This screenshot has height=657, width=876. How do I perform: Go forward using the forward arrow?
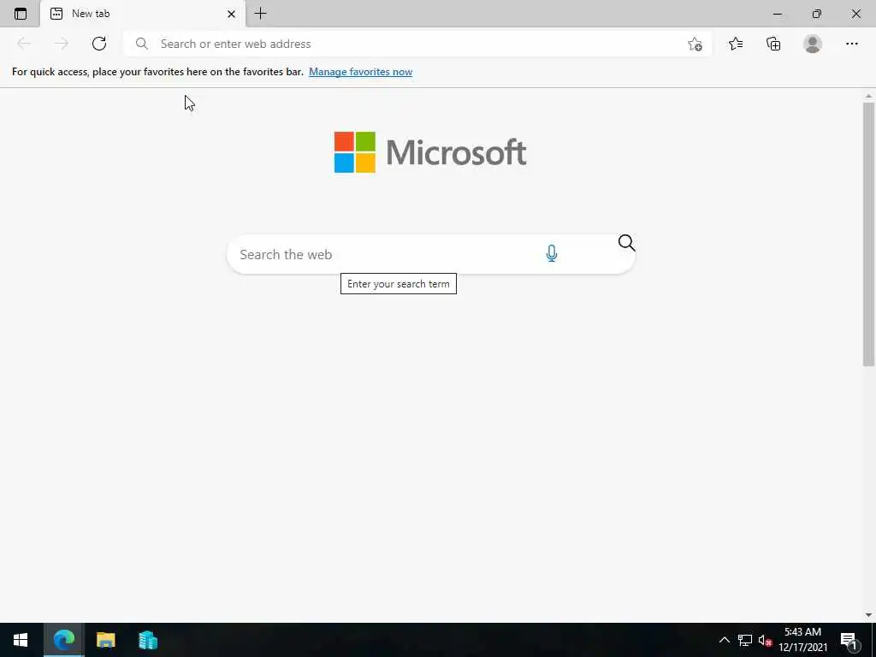(x=62, y=44)
